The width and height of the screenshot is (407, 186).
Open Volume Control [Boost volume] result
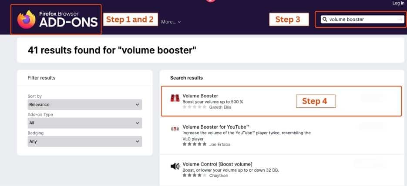pyautogui.click(x=217, y=164)
